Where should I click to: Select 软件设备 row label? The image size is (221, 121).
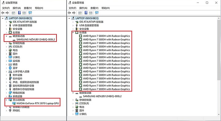(x=17, y=75)
